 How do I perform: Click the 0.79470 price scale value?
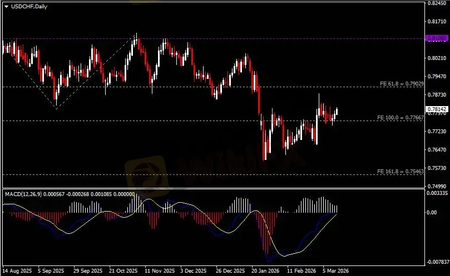point(437,77)
